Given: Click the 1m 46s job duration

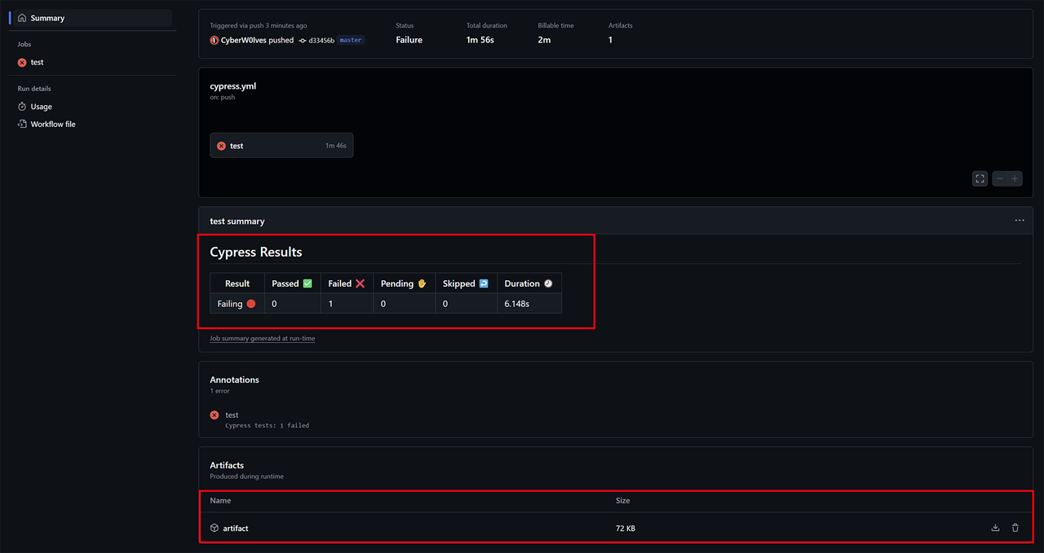Looking at the screenshot, I should (336, 146).
